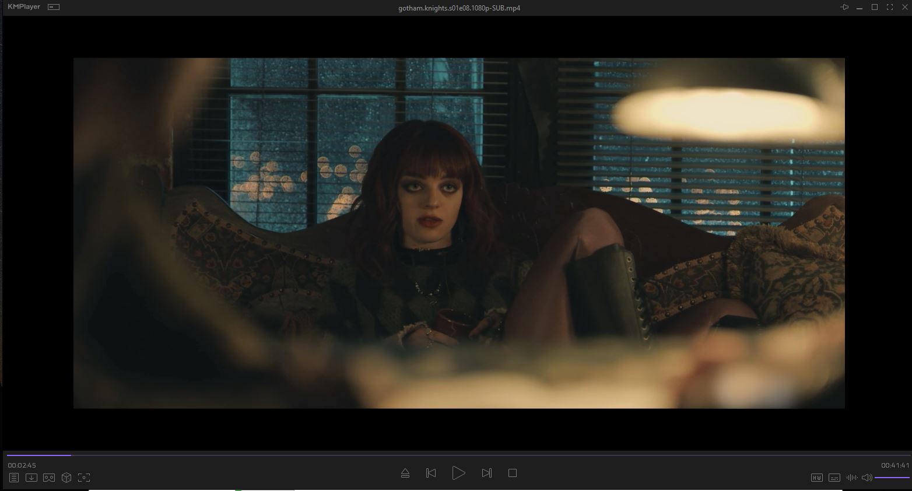
Task: Open the playlist panel icon
Action: (x=14, y=478)
